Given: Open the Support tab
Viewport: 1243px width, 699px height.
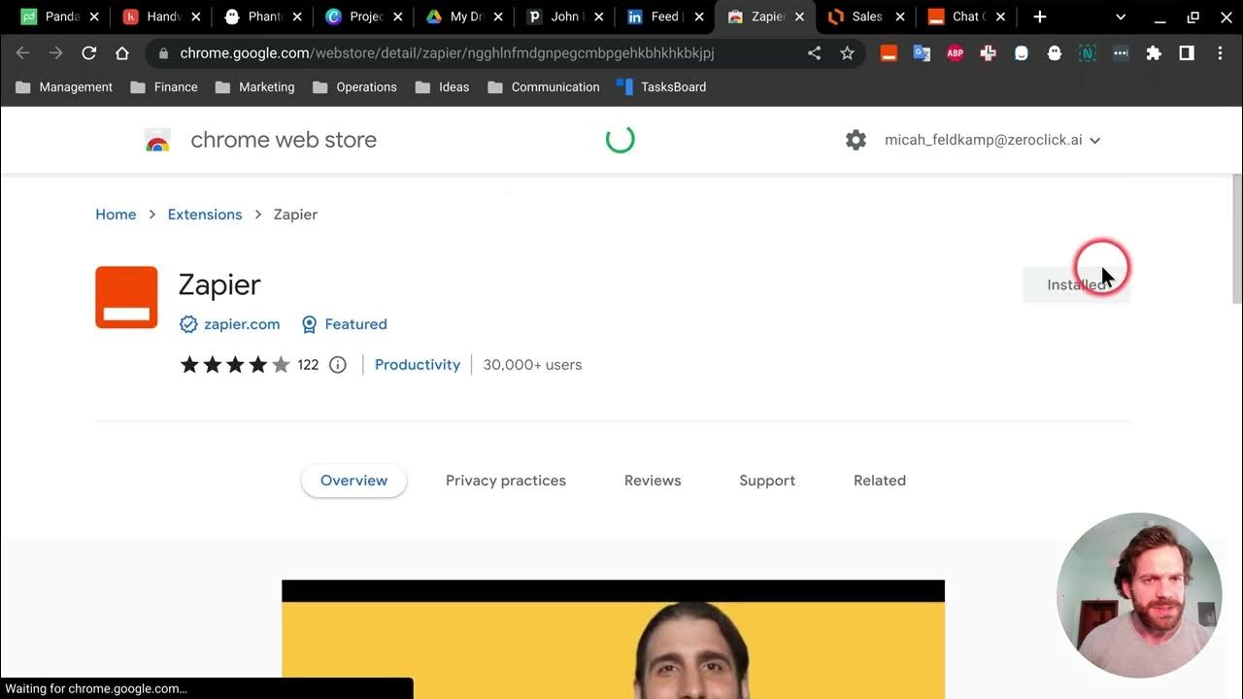Looking at the screenshot, I should coord(767,481).
